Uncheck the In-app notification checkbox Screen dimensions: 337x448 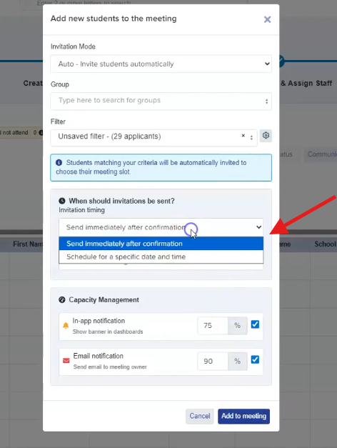point(255,324)
